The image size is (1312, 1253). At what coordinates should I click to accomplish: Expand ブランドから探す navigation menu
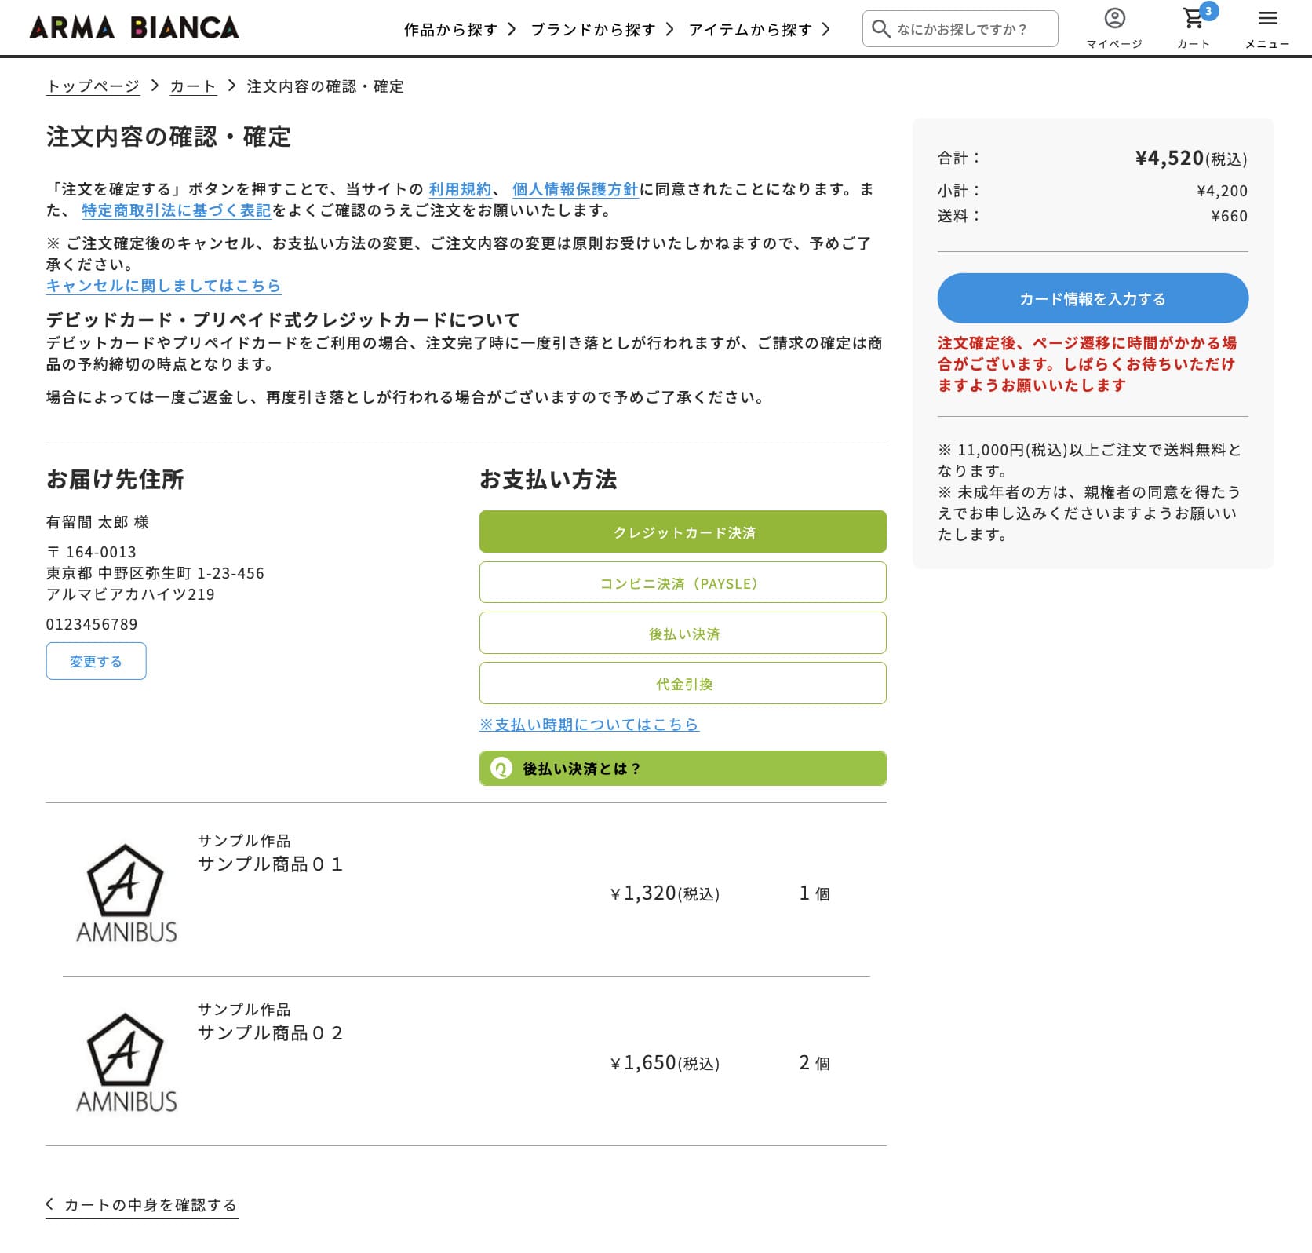(x=602, y=30)
